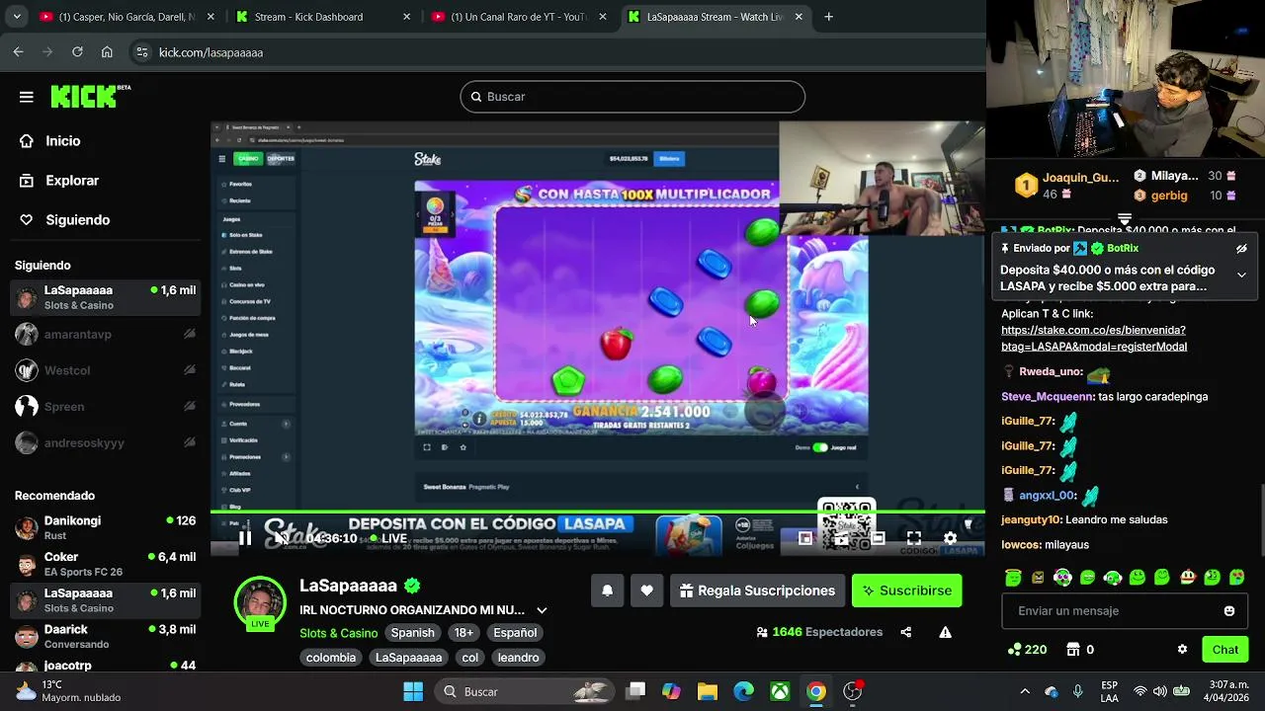Click the browser home button
Image resolution: width=1265 pixels, height=711 pixels.
(x=107, y=52)
